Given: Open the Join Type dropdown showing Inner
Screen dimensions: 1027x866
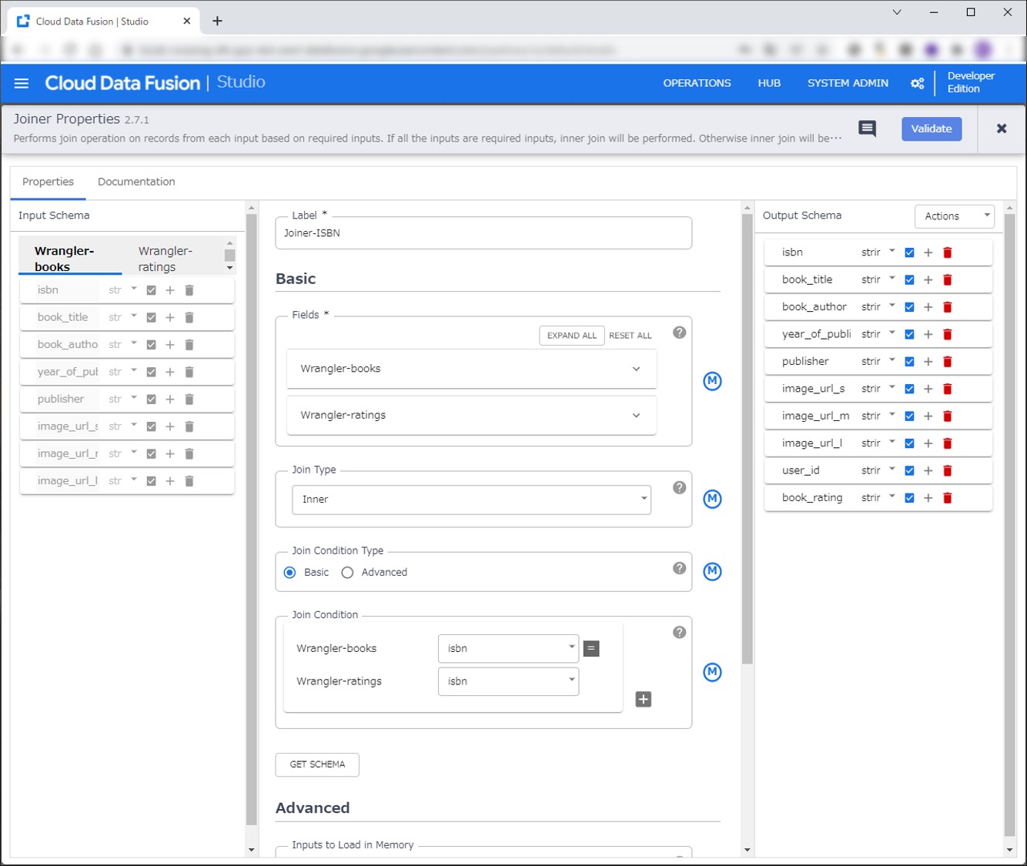Looking at the screenshot, I should click(471, 499).
